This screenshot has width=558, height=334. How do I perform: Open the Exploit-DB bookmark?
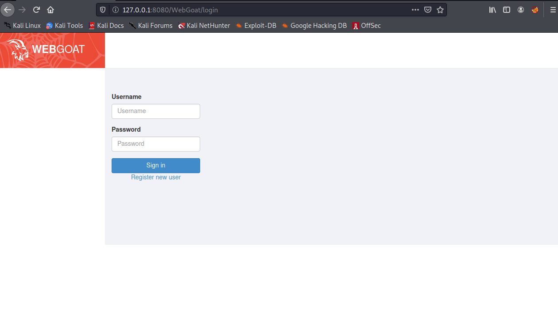pyautogui.click(x=256, y=26)
